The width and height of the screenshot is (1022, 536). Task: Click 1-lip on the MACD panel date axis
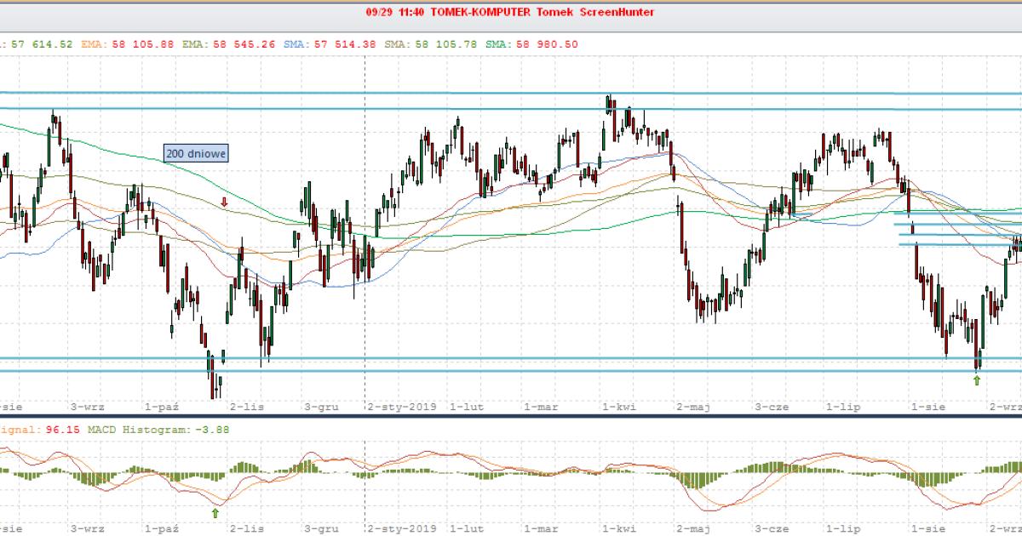pyautogui.click(x=841, y=528)
